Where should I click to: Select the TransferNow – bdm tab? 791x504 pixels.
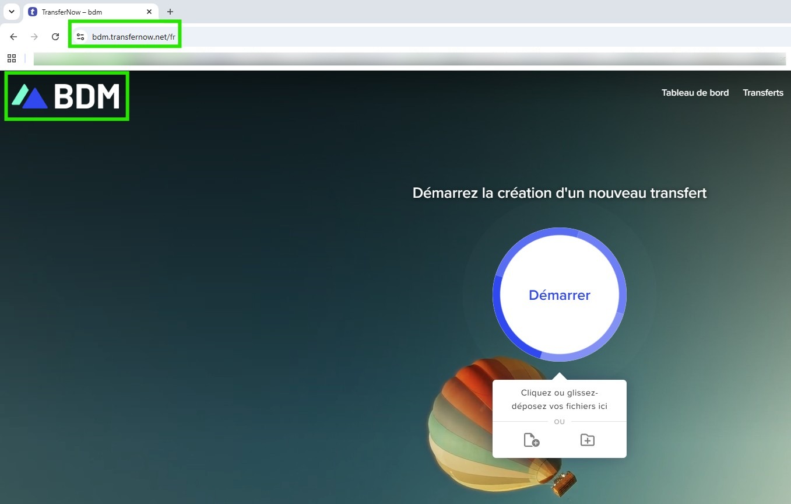(91, 12)
